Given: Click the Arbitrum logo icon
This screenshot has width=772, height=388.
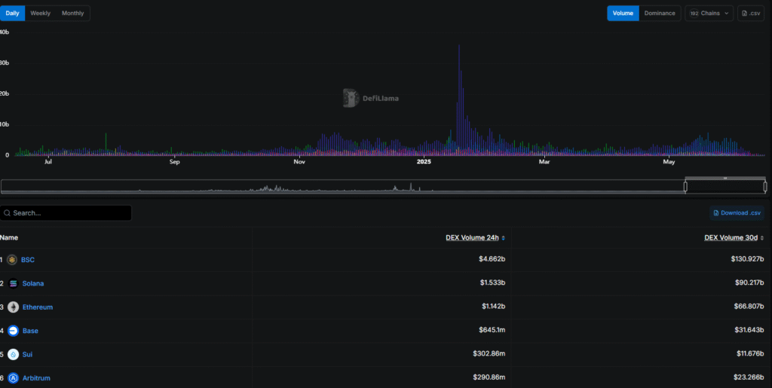Looking at the screenshot, I should (14, 377).
